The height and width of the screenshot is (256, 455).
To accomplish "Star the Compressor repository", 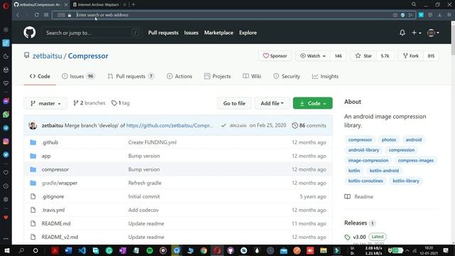I will point(363,55).
